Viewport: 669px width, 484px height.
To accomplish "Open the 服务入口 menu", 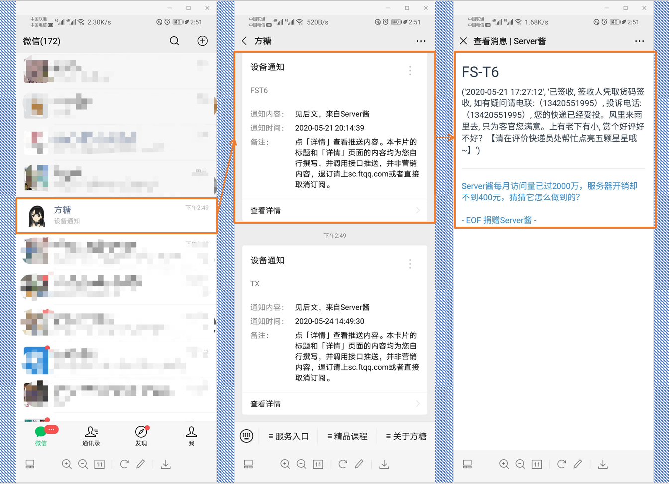I will point(288,436).
